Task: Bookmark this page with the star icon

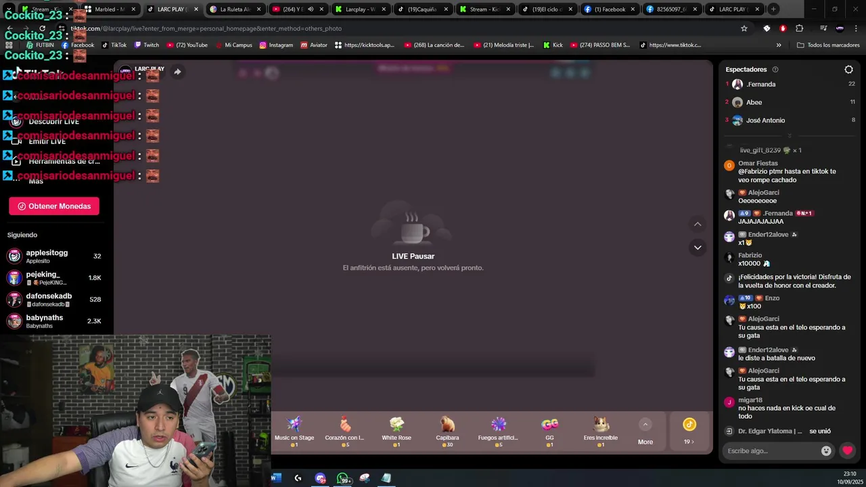Action: pyautogui.click(x=744, y=28)
